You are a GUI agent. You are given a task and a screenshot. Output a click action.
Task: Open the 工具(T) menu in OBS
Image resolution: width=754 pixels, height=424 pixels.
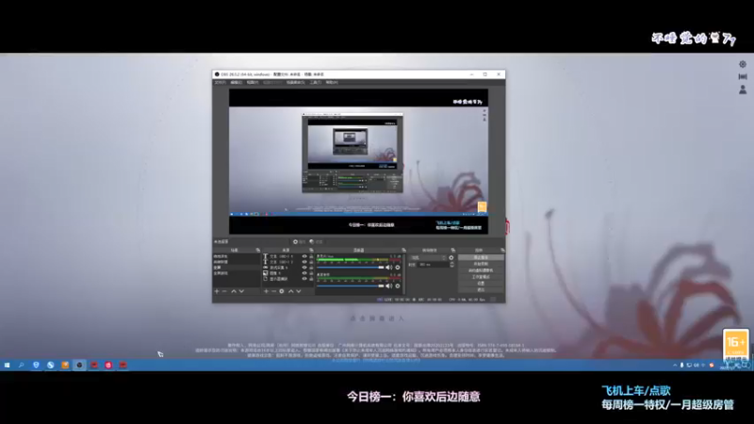(316, 83)
